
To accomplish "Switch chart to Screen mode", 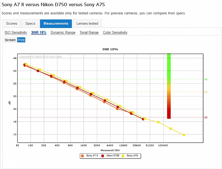I will (10, 40).
